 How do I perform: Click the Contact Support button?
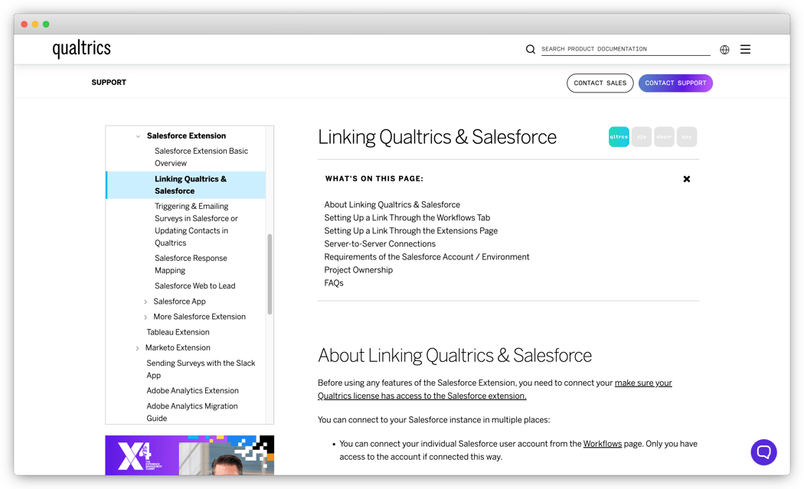point(675,83)
